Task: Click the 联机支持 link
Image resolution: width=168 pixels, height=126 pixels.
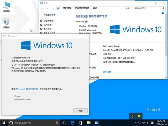Action: click(x=107, y=72)
